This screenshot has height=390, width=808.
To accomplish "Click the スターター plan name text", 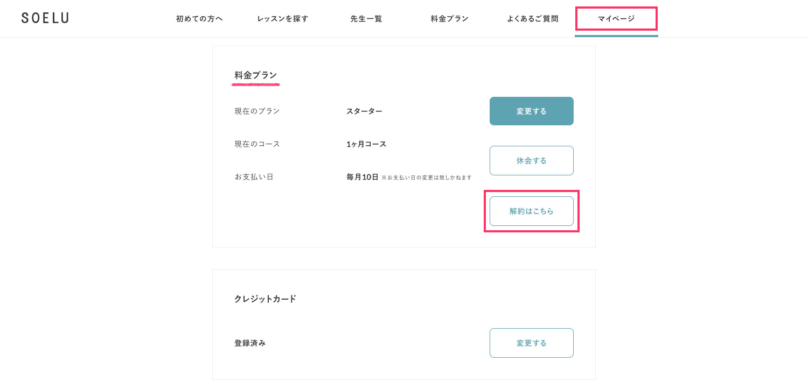I will coord(364,111).
